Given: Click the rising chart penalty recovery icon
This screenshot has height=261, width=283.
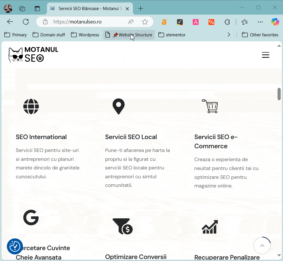Looking at the screenshot, I should click(210, 227).
